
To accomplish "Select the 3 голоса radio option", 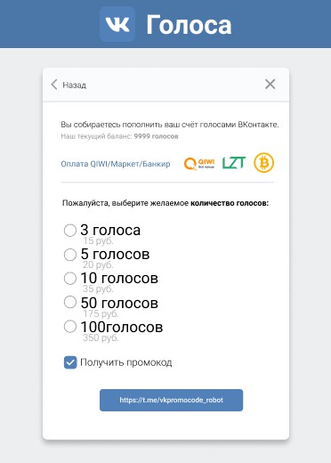I will [70, 231].
